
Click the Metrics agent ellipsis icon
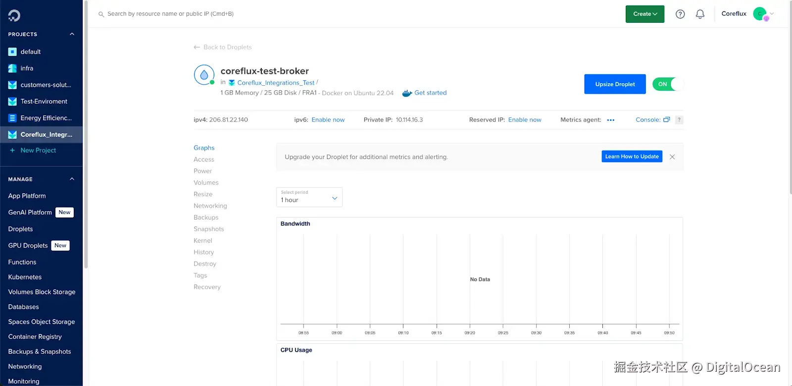[611, 120]
